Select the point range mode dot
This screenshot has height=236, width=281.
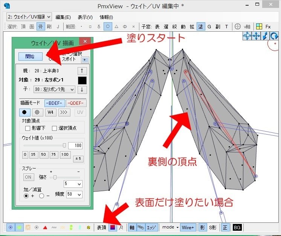81,27
